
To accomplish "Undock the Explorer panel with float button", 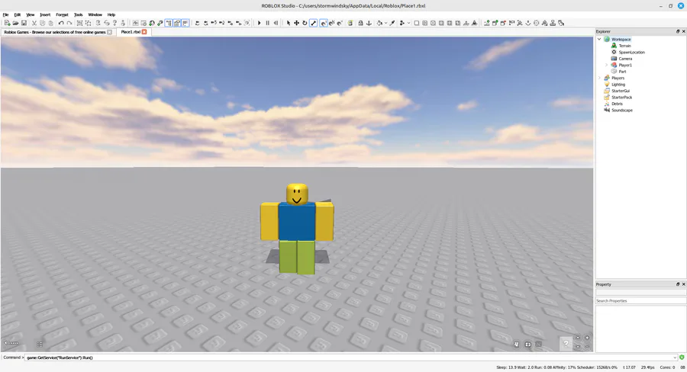I will click(x=678, y=31).
